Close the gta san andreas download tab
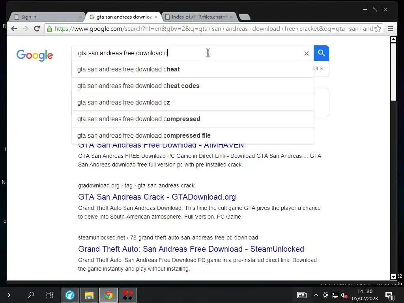 [156, 17]
